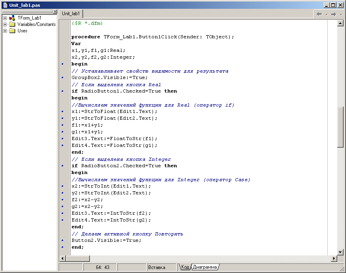
Task: Place cursor on procedure TForm_Lab1.Button1Click line
Action: (153, 37)
